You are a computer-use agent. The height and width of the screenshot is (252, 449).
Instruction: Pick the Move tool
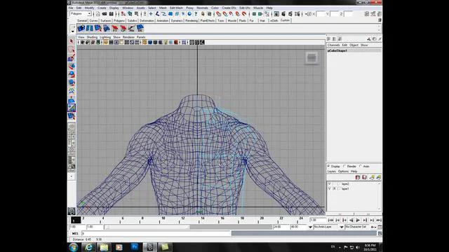tap(72, 66)
